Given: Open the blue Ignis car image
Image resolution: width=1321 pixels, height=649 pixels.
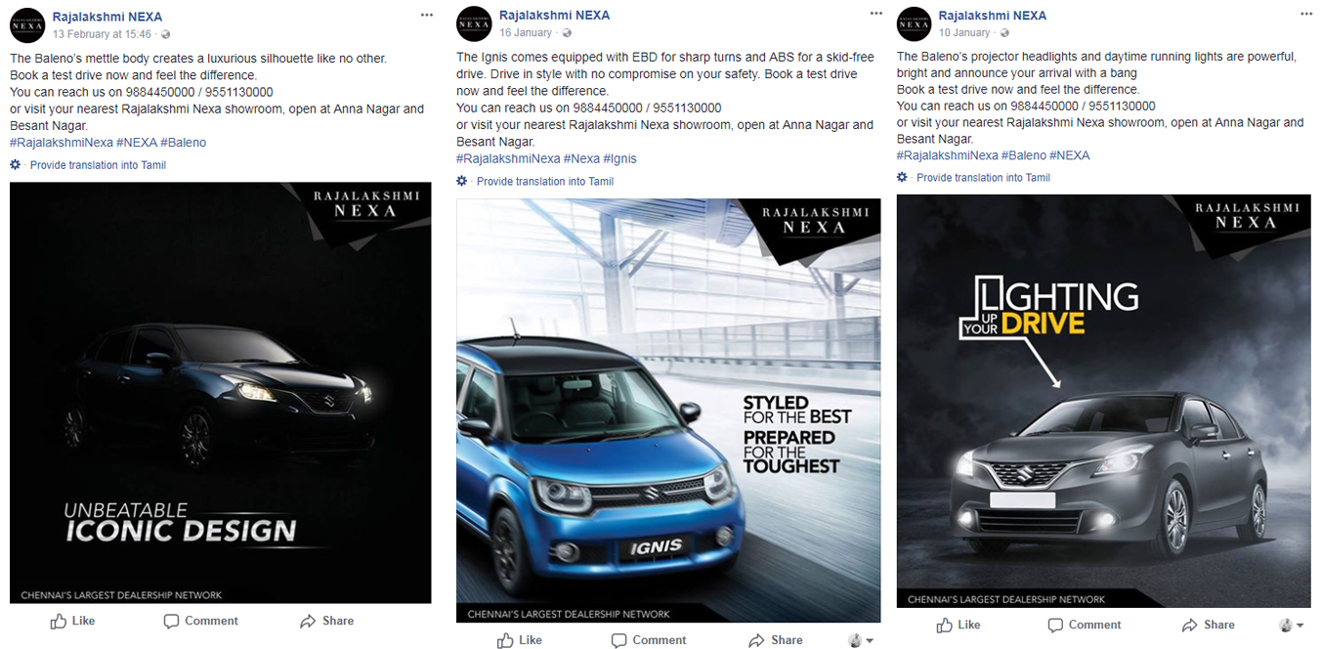Looking at the screenshot, I should pyautogui.click(x=668, y=411).
